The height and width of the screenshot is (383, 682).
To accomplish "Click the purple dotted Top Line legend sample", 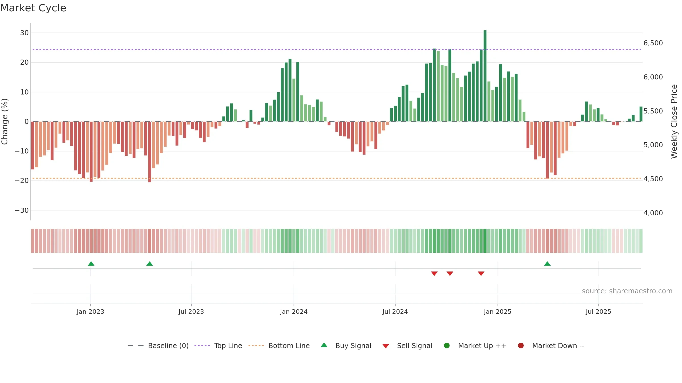I will (x=202, y=346).
